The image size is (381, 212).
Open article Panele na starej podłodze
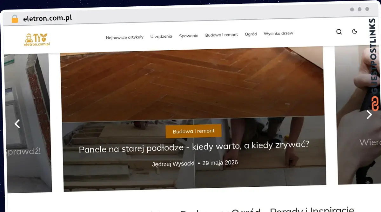click(x=194, y=147)
